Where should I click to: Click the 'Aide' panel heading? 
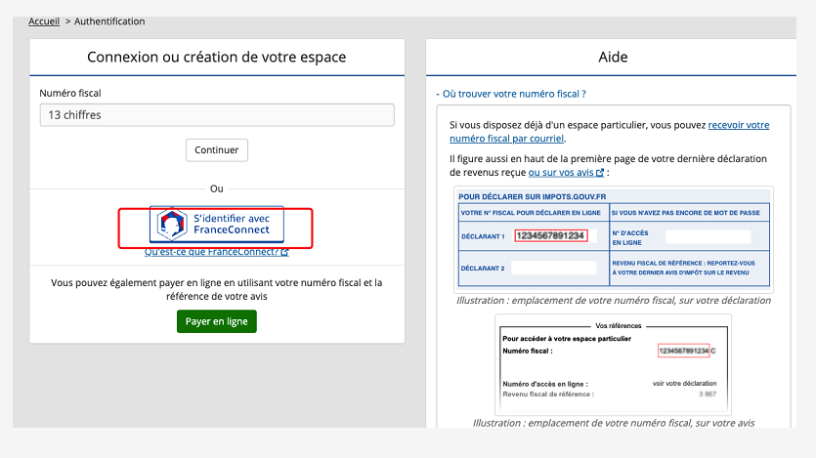click(613, 58)
